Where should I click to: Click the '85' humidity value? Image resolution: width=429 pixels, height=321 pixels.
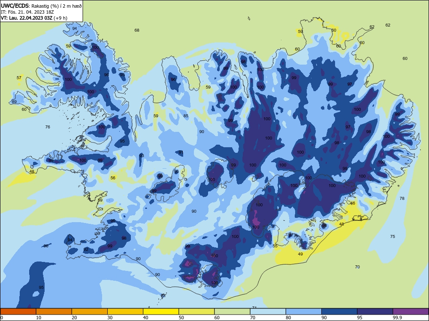(x=186, y=116)
